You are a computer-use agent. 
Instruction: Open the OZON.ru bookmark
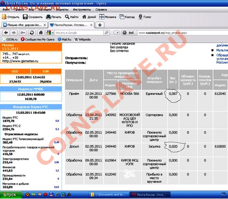(10, 39)
